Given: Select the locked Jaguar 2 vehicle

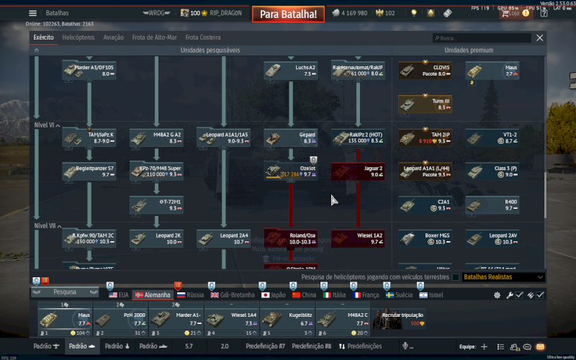Looking at the screenshot, I should (x=358, y=171).
